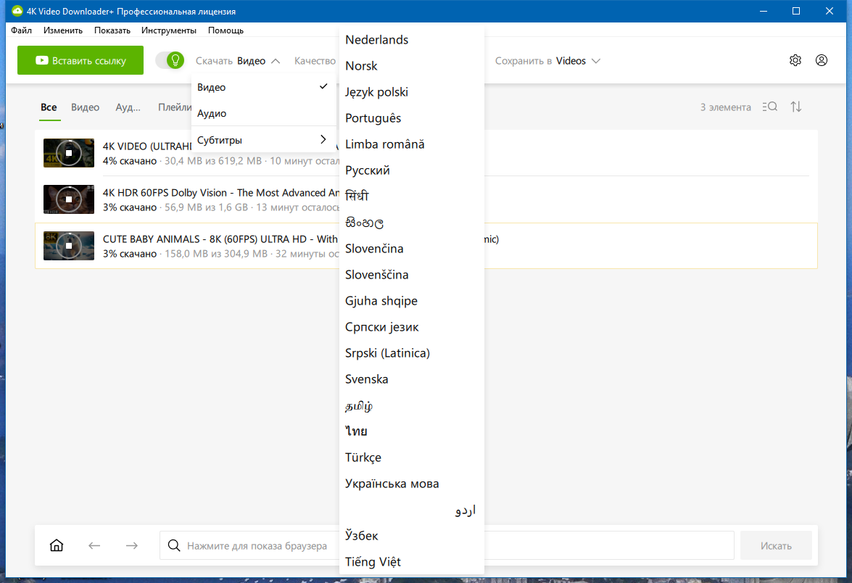Viewport: 852px width, 583px height.
Task: Switch to the Ауд... tab
Action: tap(128, 107)
